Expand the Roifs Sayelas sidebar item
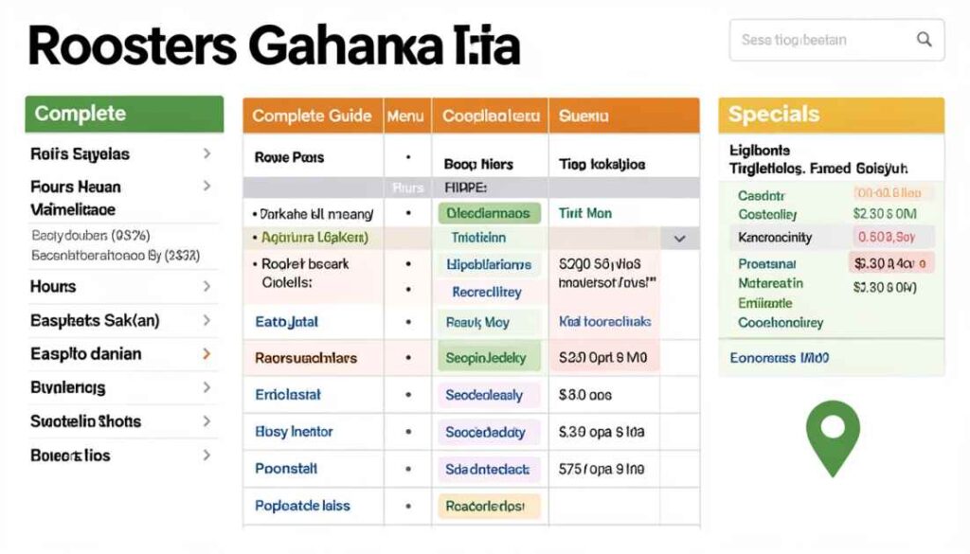Image resolution: width=970 pixels, height=554 pixels. [207, 153]
